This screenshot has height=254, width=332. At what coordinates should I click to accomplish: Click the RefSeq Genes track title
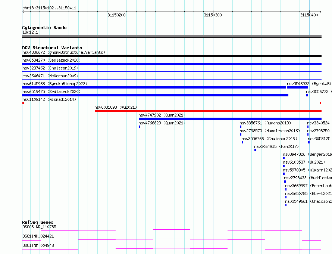(38, 222)
